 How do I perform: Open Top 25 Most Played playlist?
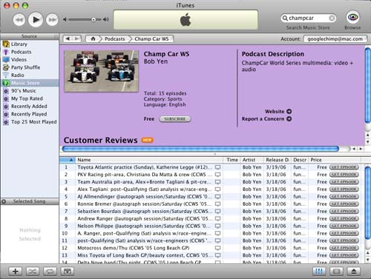point(30,122)
